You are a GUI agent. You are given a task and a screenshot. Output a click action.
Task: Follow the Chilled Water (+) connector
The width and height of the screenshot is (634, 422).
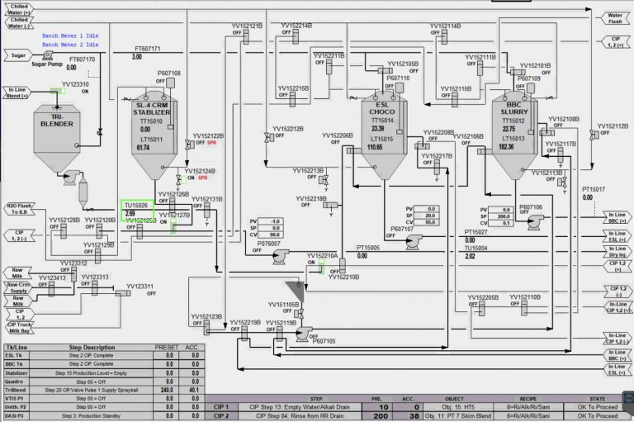pos(19,9)
